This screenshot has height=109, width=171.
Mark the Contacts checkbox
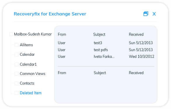(x=16, y=83)
